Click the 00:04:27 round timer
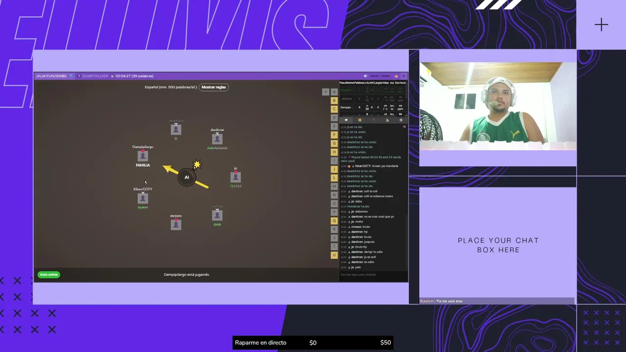 click(123, 76)
